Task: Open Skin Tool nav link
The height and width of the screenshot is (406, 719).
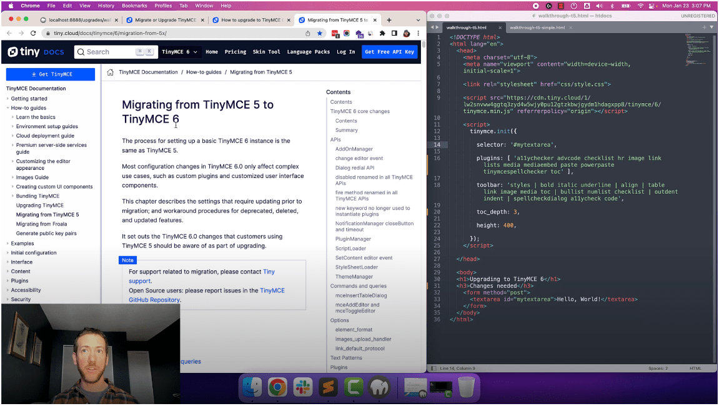Action: click(x=266, y=52)
